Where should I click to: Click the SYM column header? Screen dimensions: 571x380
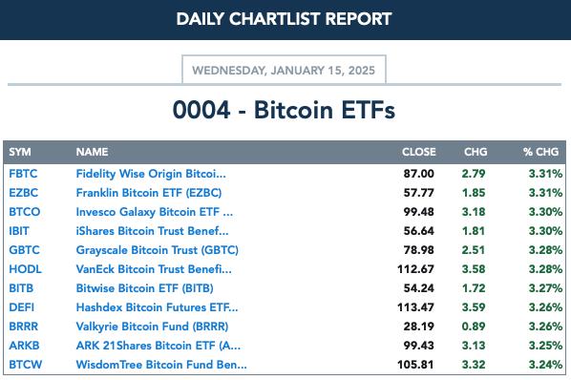(x=20, y=152)
